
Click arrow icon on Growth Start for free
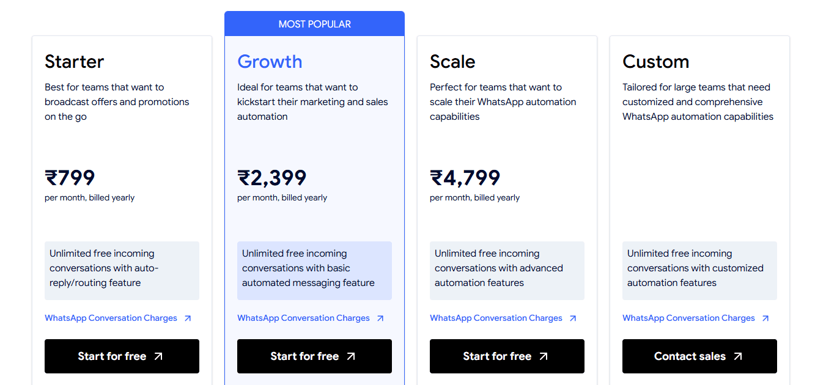pos(351,356)
